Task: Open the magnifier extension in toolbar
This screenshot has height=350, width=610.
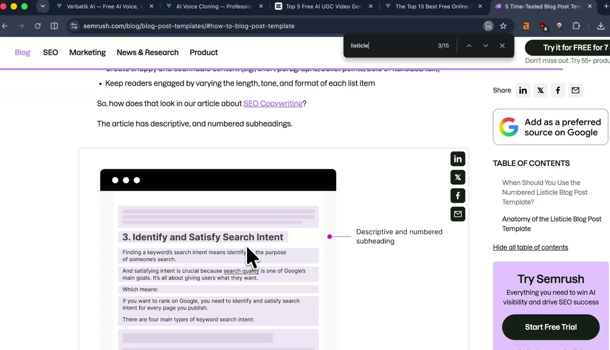Action: click(559, 26)
